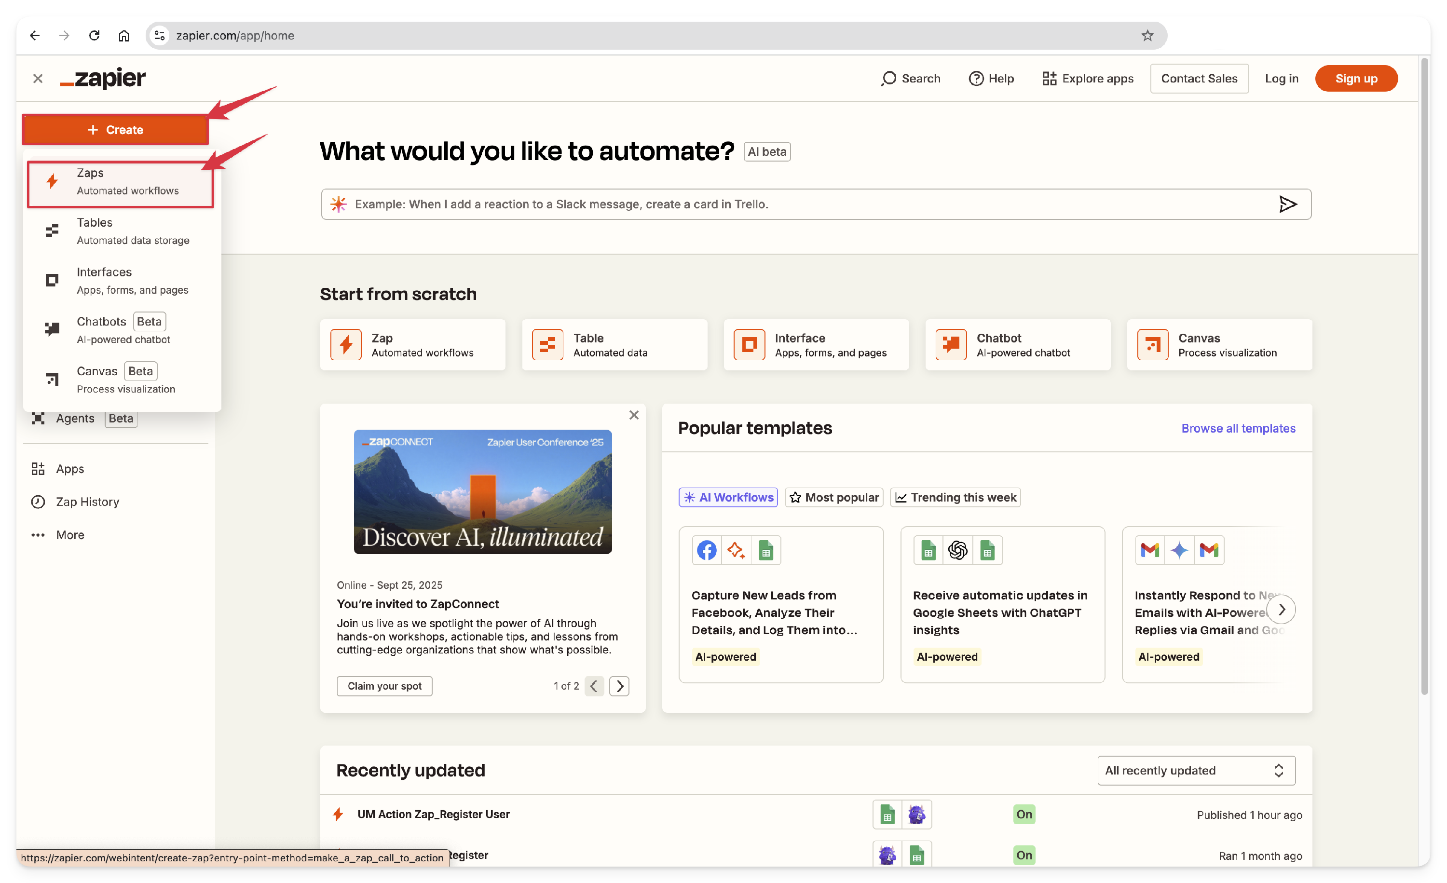Click the automation prompt input field

(815, 204)
